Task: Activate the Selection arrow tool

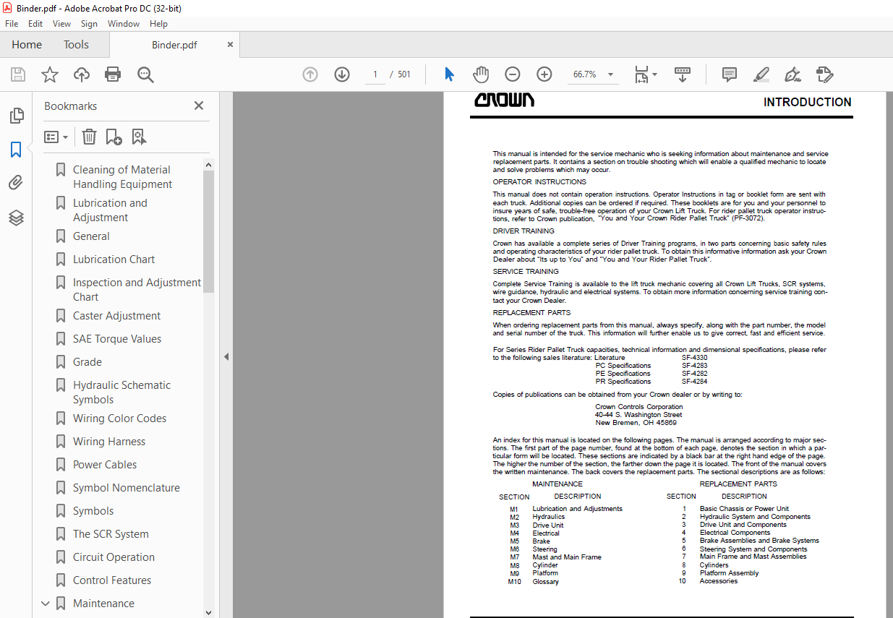Action: coord(449,74)
